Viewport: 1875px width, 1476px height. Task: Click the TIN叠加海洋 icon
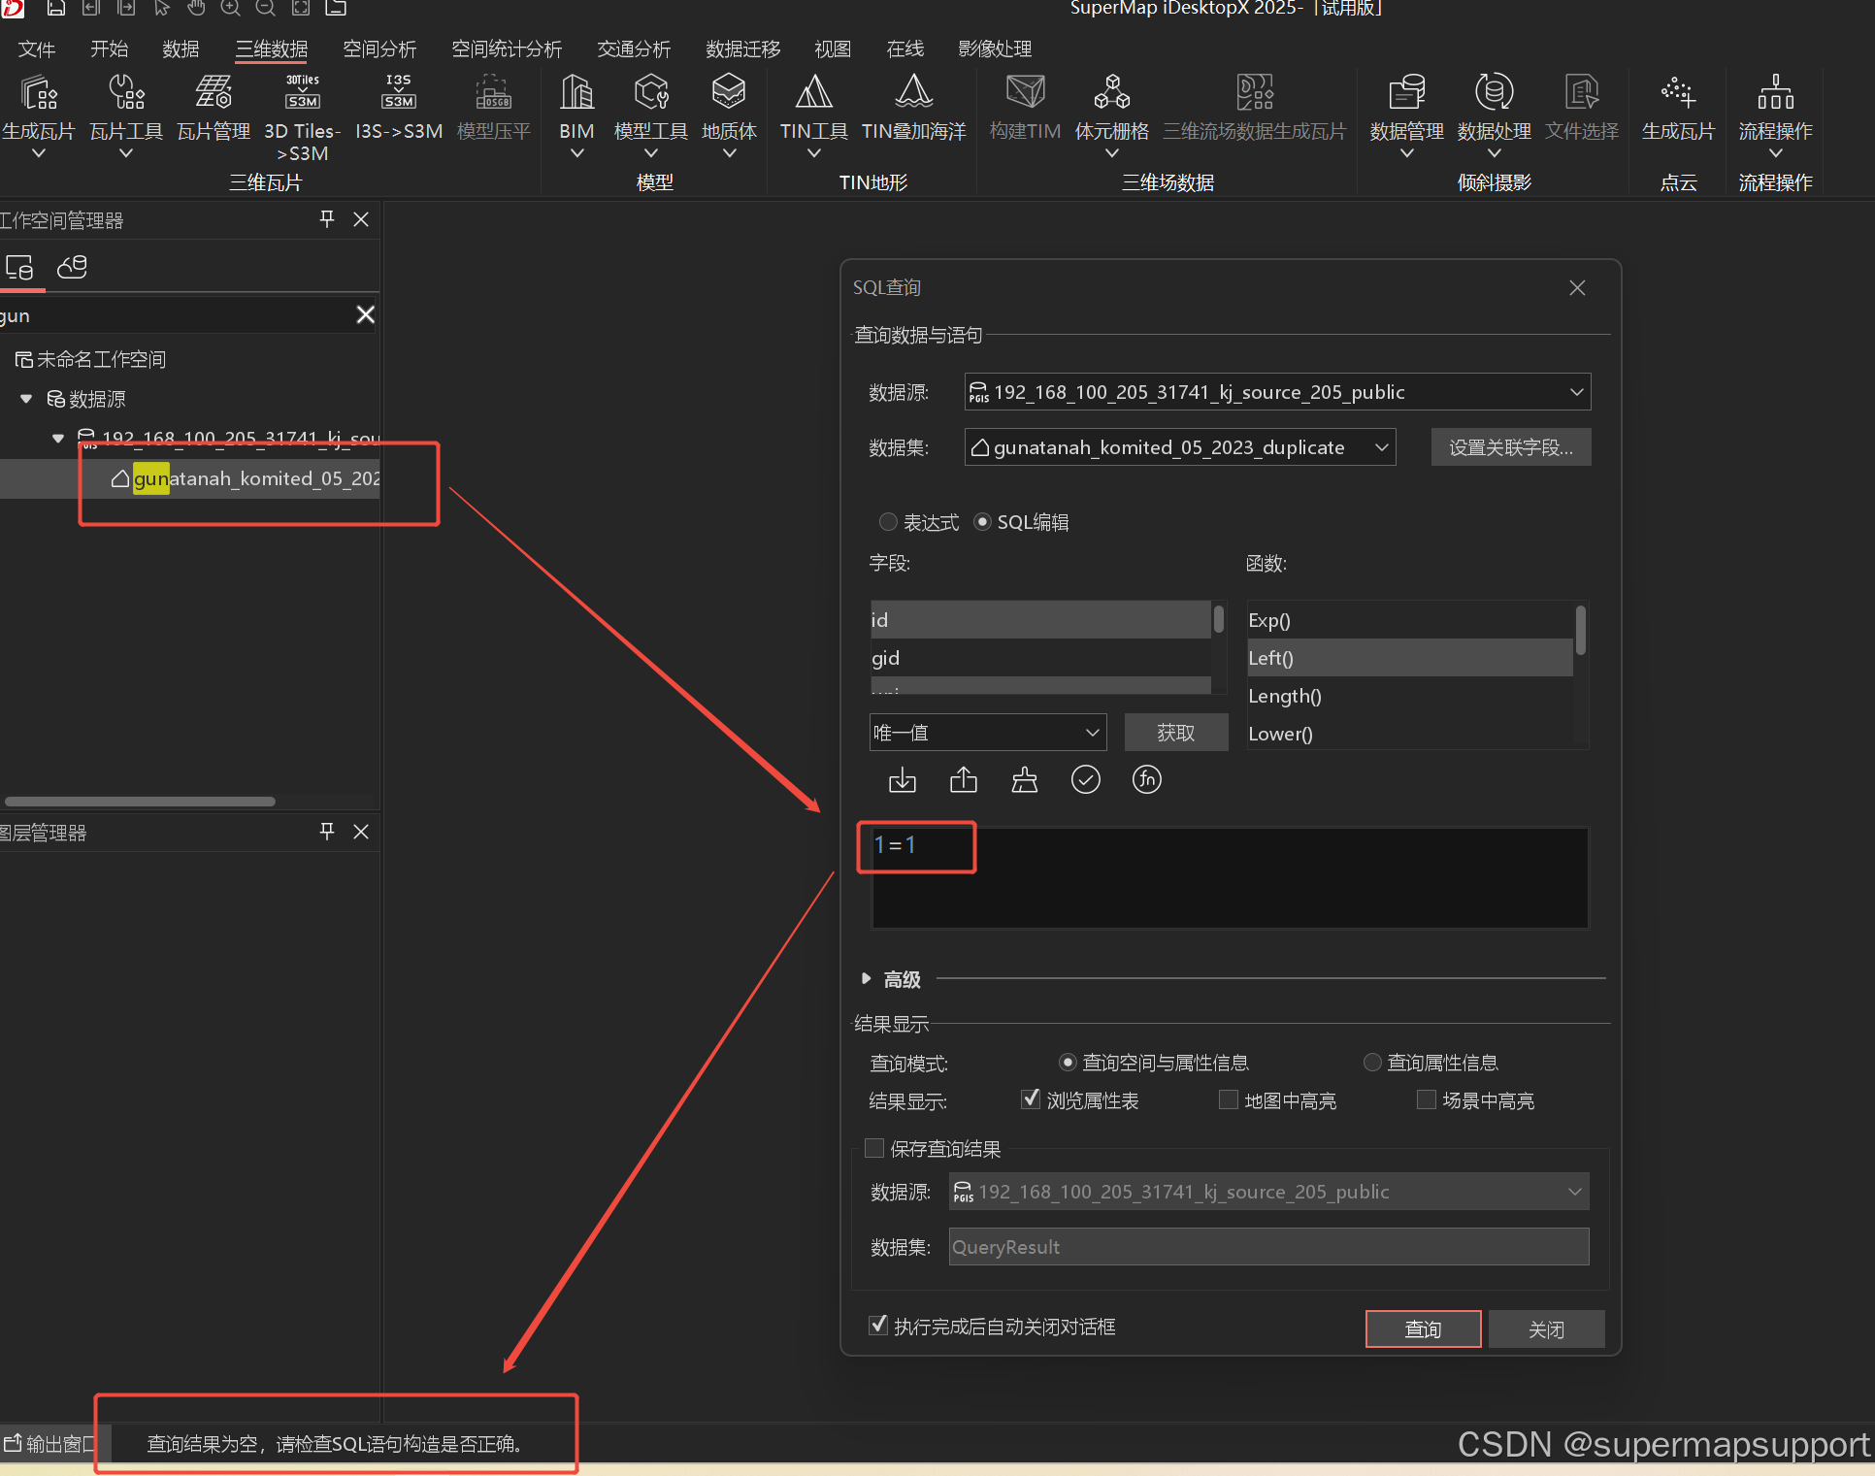coord(913,93)
